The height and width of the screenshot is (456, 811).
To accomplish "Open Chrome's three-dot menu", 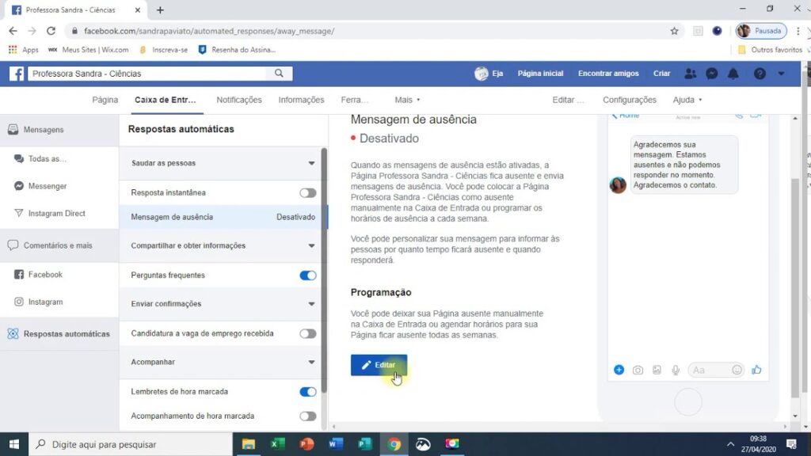I will (x=798, y=31).
